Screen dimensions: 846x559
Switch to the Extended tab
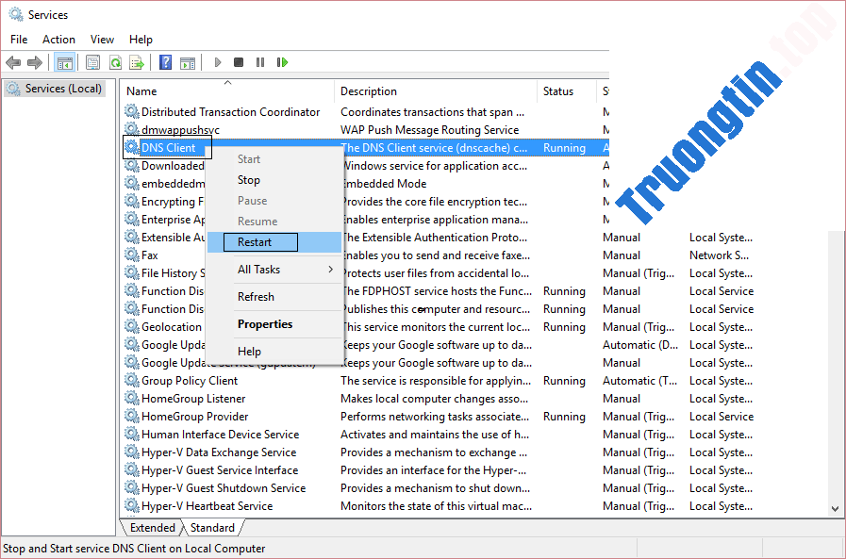coord(153,528)
